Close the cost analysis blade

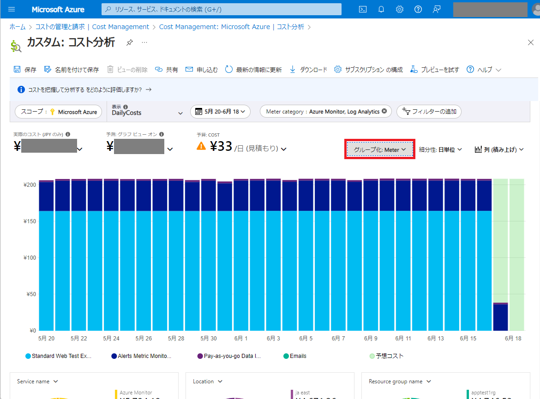pos(531,42)
